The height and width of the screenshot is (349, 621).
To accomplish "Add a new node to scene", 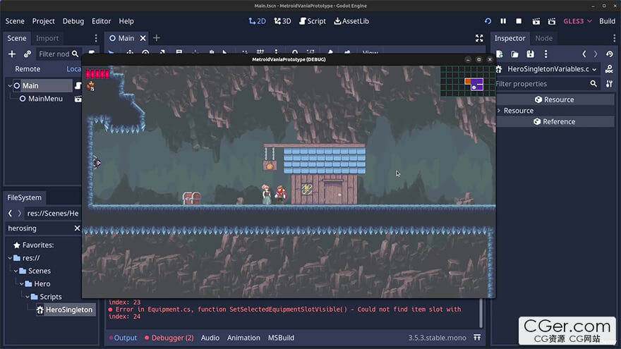I will point(11,54).
